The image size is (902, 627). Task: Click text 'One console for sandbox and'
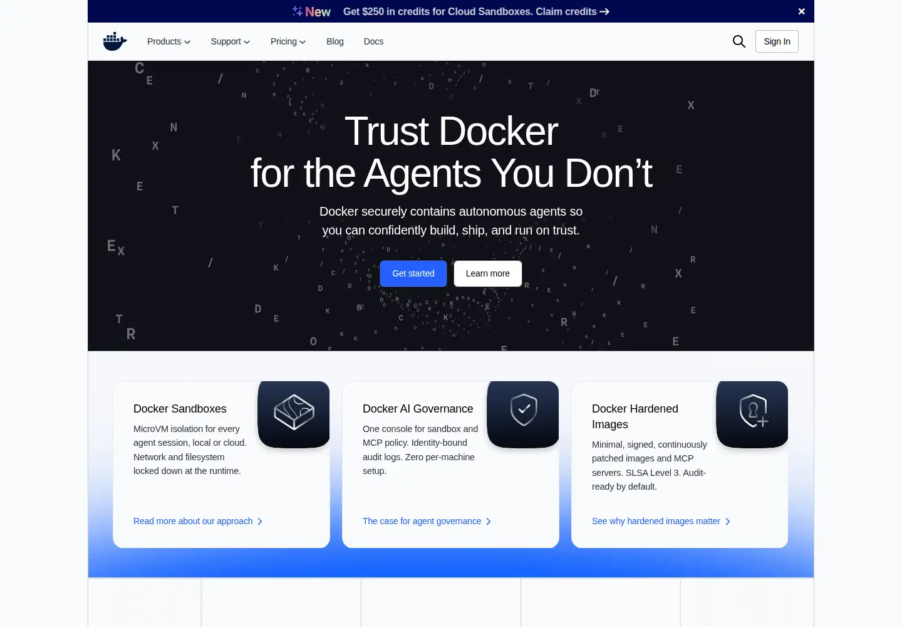click(420, 429)
